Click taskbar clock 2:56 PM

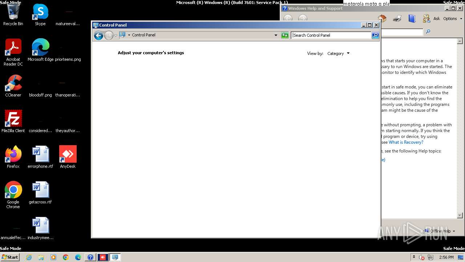tap(446, 257)
